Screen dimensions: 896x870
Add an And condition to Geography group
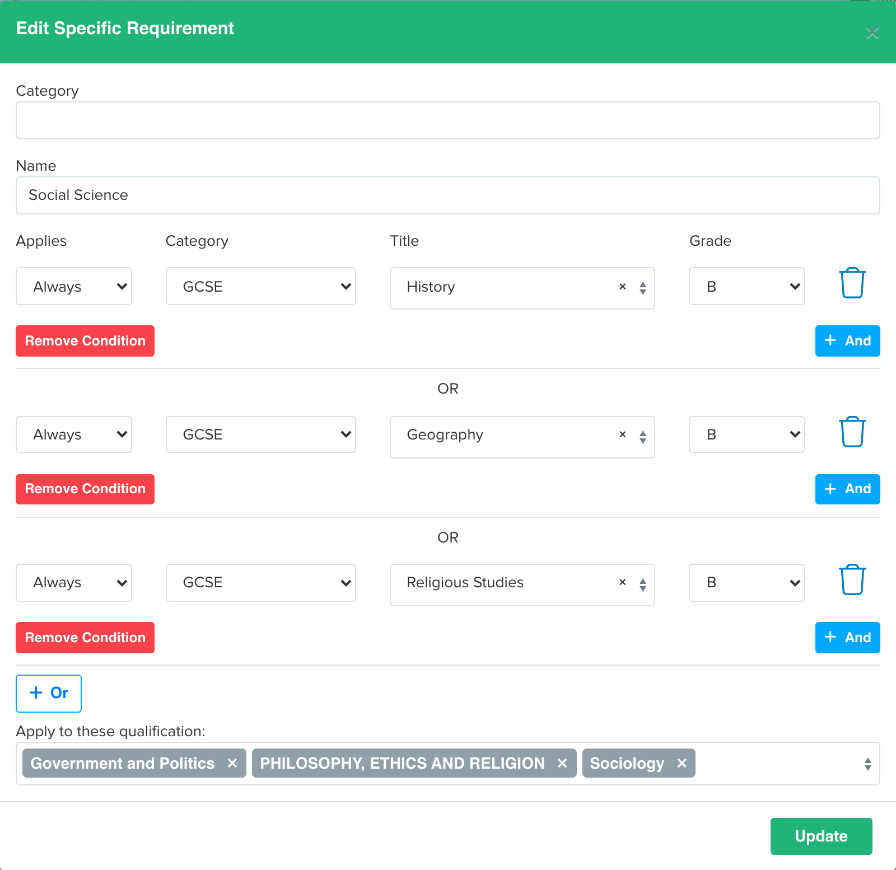(847, 489)
